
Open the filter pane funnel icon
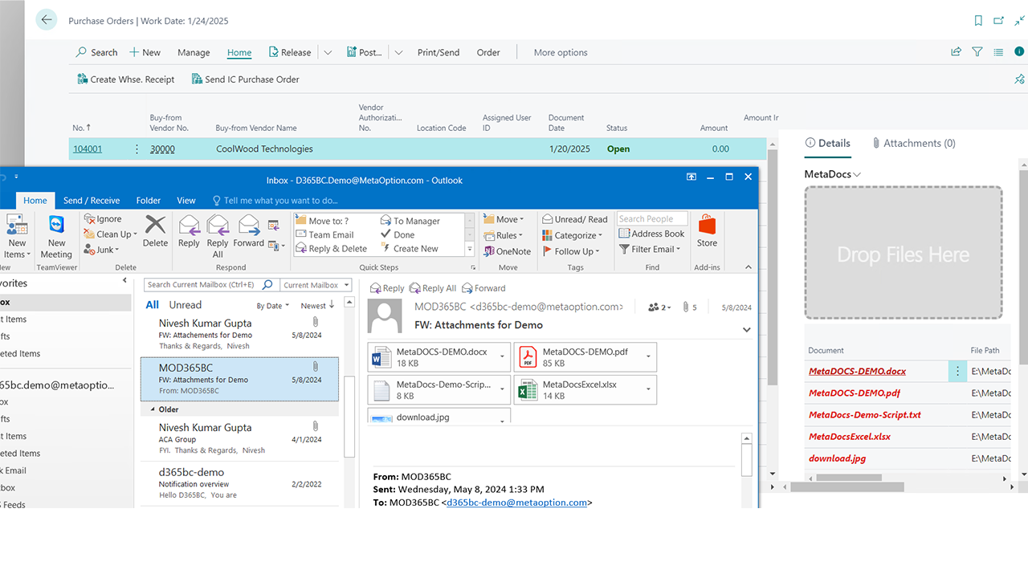(x=977, y=52)
